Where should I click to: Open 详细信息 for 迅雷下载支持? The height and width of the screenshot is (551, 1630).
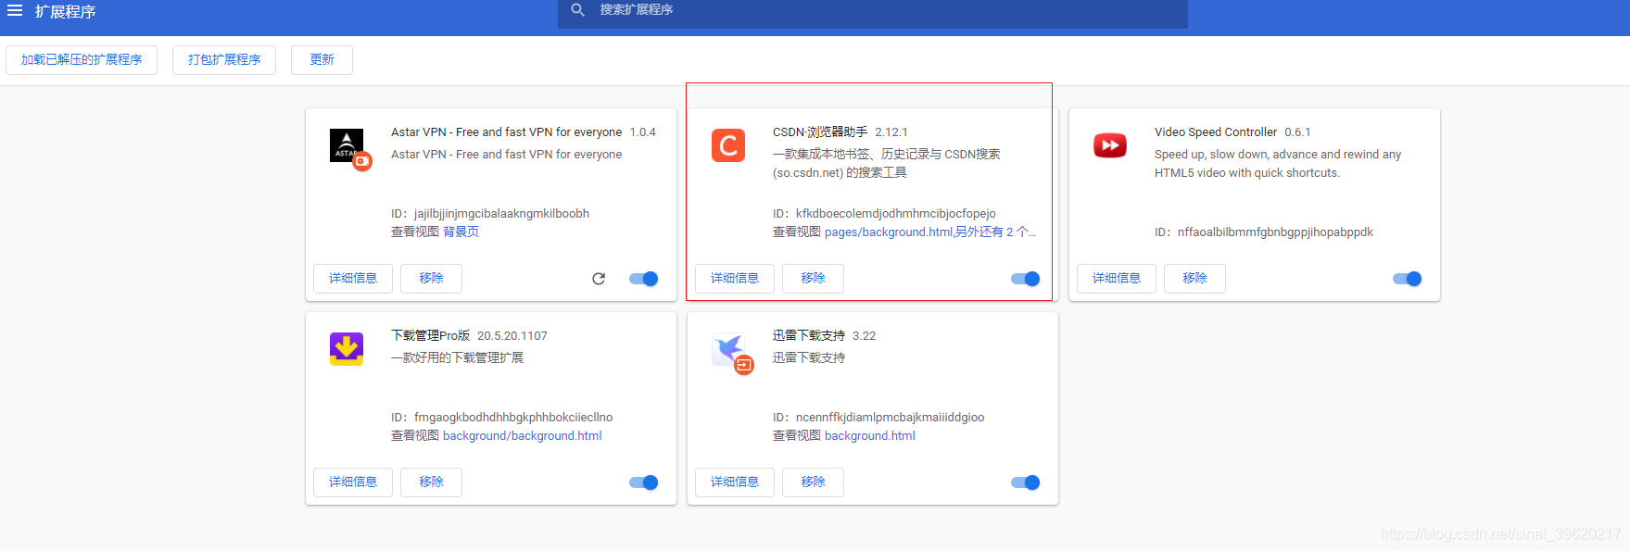[x=735, y=482]
